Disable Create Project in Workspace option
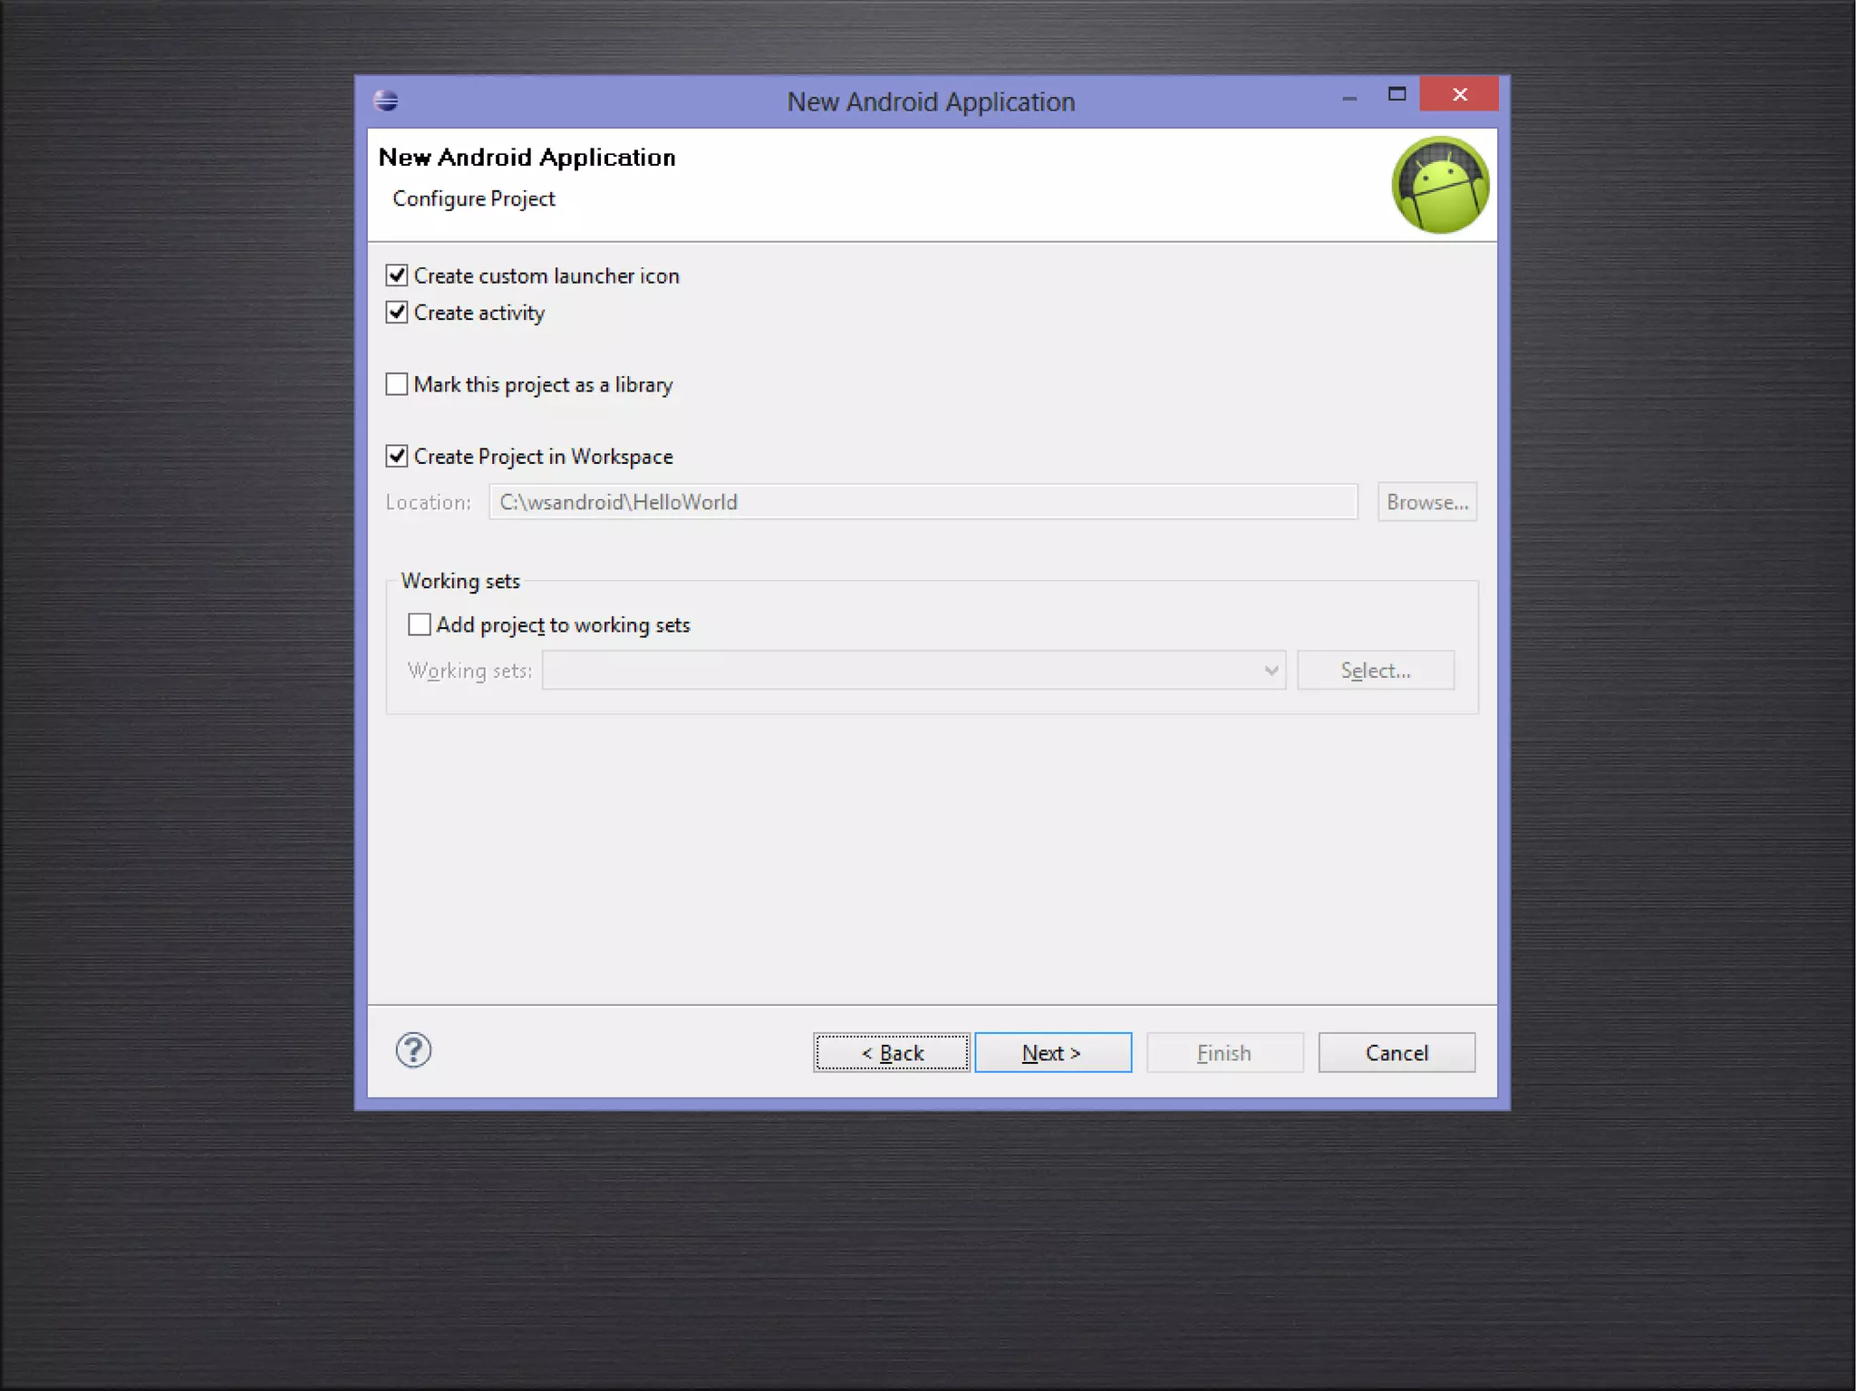The width and height of the screenshot is (1856, 1391). [397, 456]
